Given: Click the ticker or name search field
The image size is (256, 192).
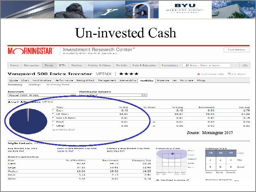Looking at the screenshot, I should click(207, 65).
